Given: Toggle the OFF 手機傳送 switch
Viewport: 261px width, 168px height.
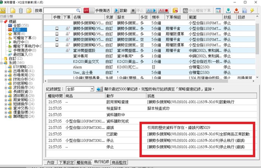Looking at the screenshot, I should (86, 11).
